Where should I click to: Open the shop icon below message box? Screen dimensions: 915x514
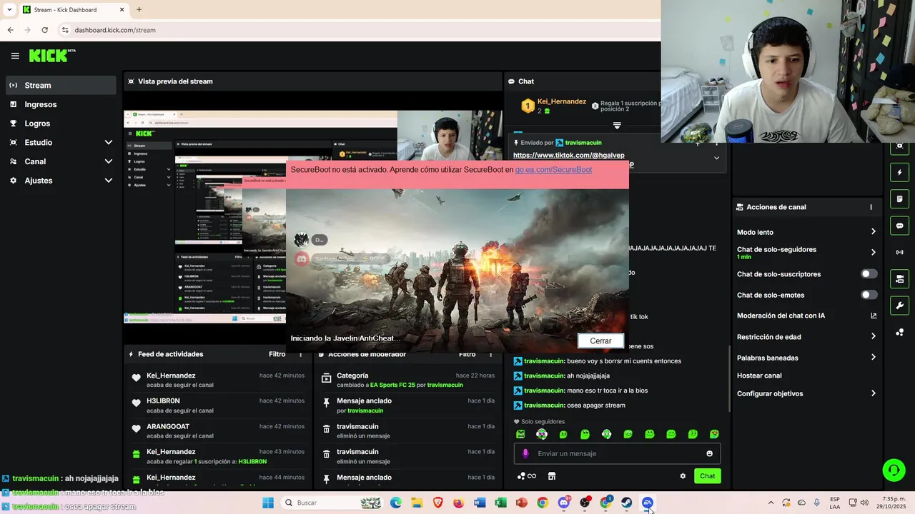click(551, 476)
